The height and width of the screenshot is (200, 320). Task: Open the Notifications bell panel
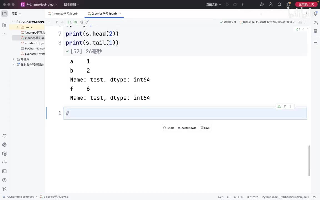316,14
